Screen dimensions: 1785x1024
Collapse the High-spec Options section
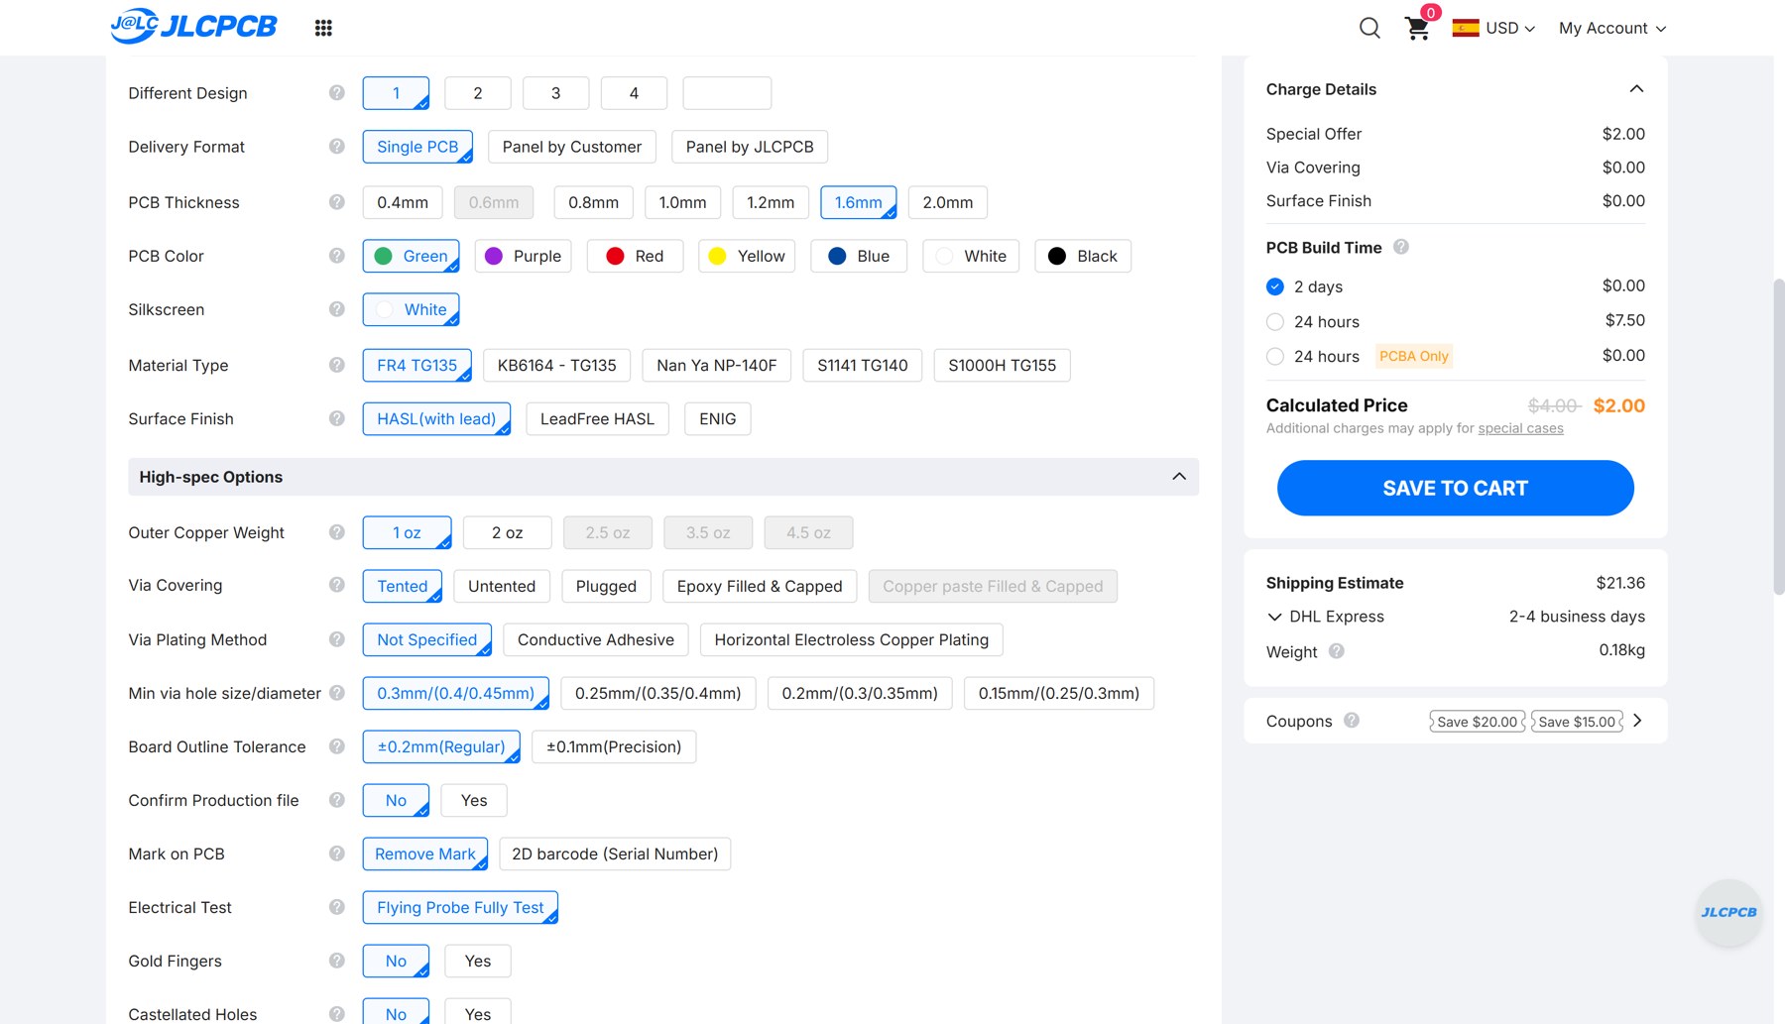(1179, 477)
